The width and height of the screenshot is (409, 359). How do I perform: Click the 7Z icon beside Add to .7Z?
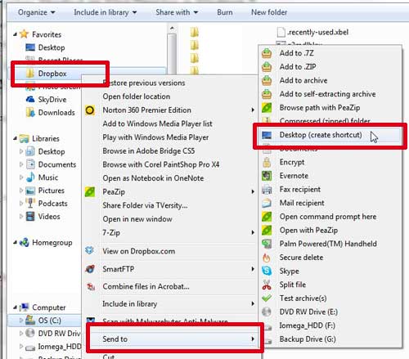pyautogui.click(x=267, y=53)
